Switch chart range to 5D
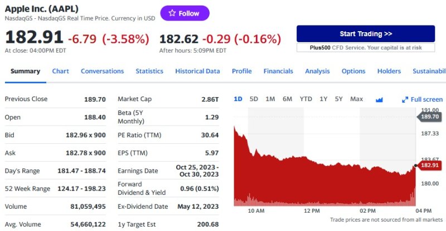Screen dimensions: 446x231 [254, 99]
